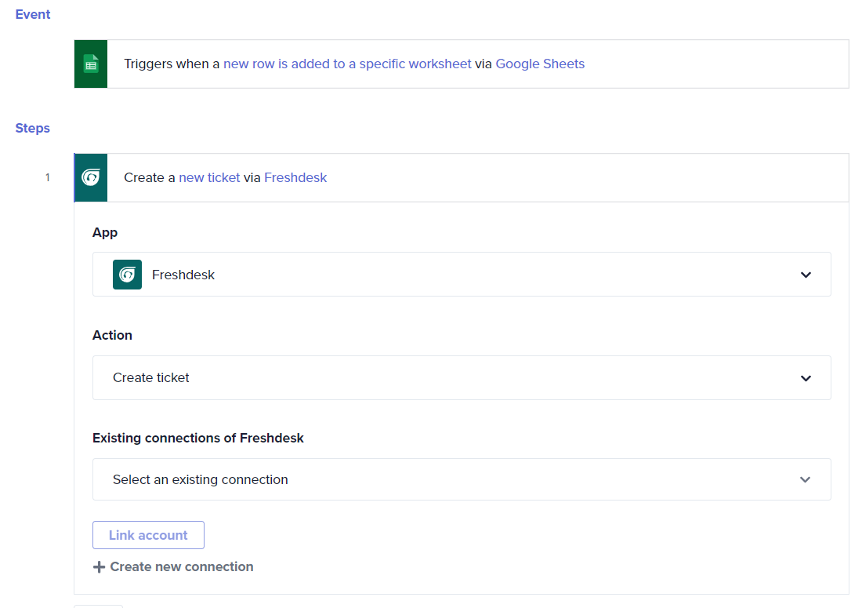Click the Freshdesk icon in step 1 header
The image size is (862, 608).
(x=91, y=178)
